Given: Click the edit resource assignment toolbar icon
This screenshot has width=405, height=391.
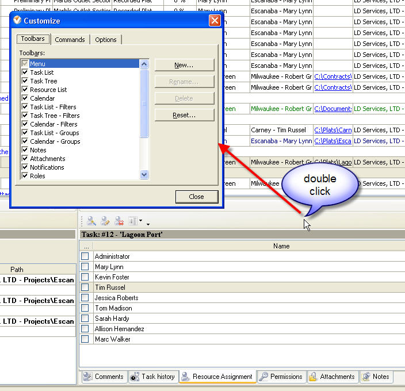Looking at the screenshot, I should pyautogui.click(x=105, y=221).
